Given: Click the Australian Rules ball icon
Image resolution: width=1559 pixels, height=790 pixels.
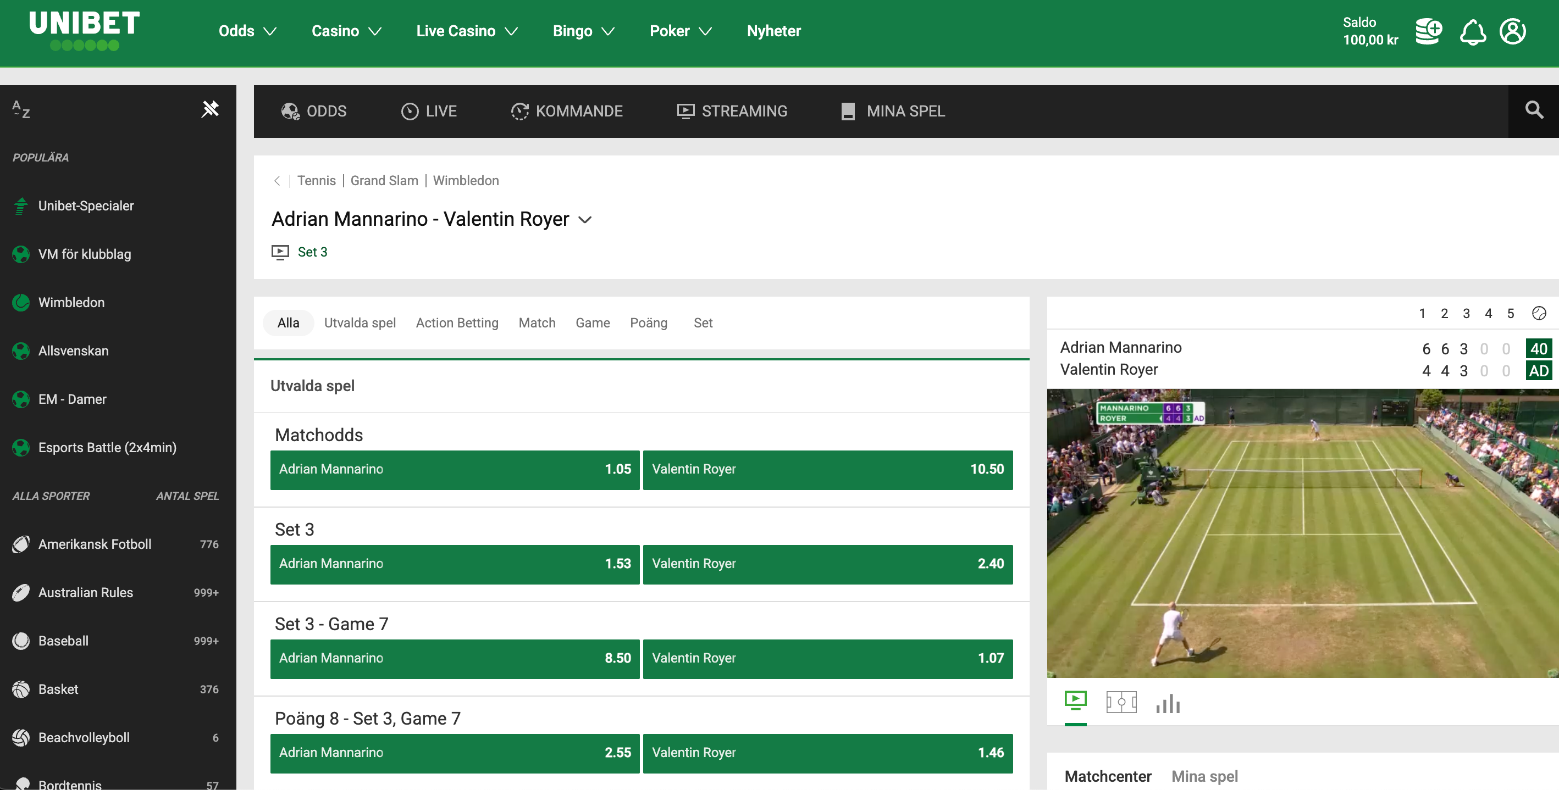Looking at the screenshot, I should click(20, 593).
